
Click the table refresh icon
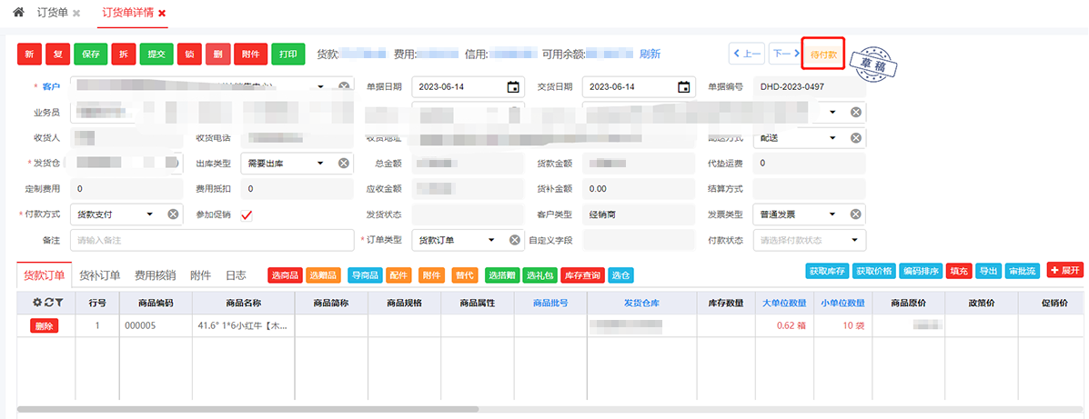47,303
